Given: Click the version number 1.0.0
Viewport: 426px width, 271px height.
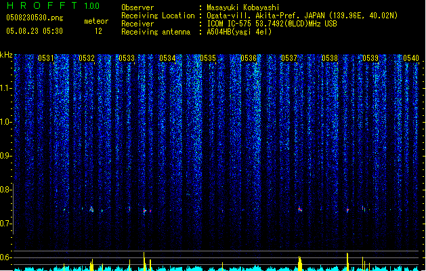Looking at the screenshot, I should point(92,5).
